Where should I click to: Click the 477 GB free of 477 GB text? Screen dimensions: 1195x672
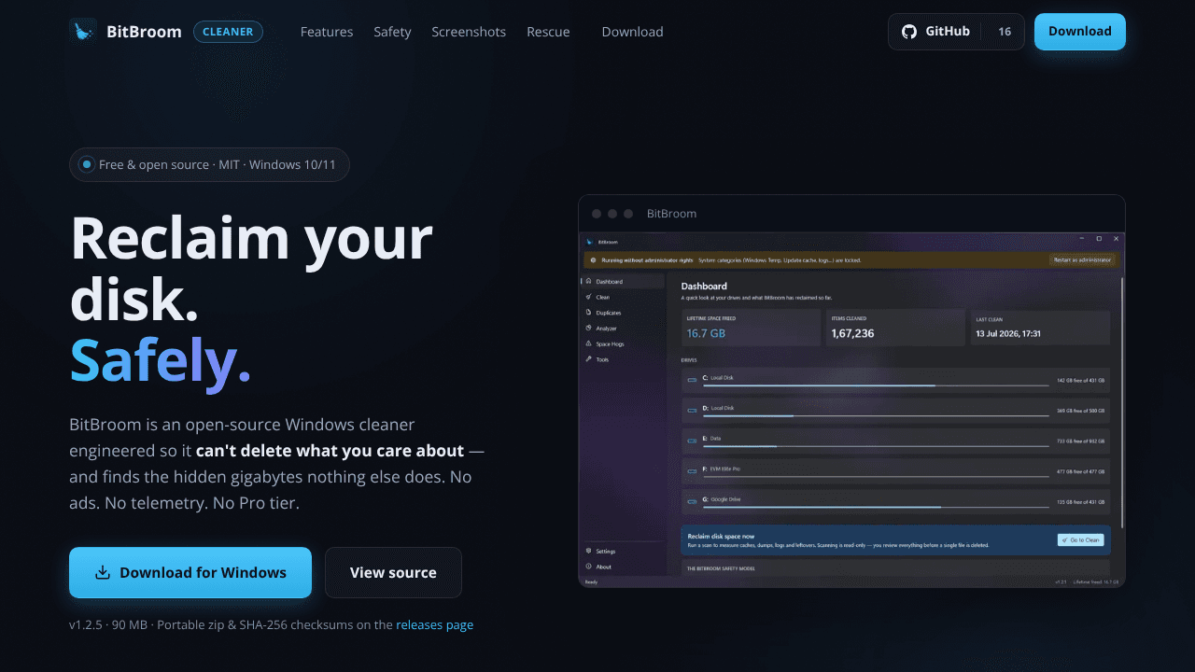[x=1080, y=472]
